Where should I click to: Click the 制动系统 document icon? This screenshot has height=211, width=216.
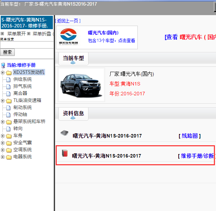[8, 108]
